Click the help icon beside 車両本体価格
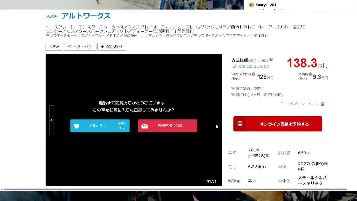This screenshot has height=201, width=357. 254,74
